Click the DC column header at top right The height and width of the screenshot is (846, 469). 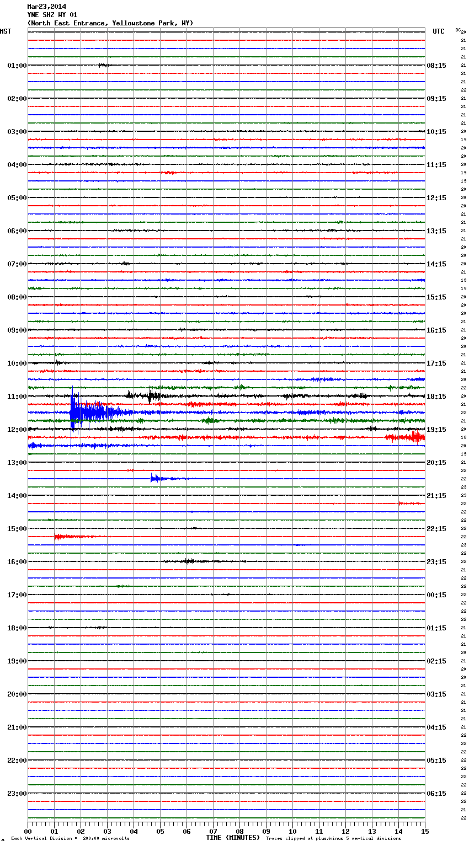coord(458,30)
